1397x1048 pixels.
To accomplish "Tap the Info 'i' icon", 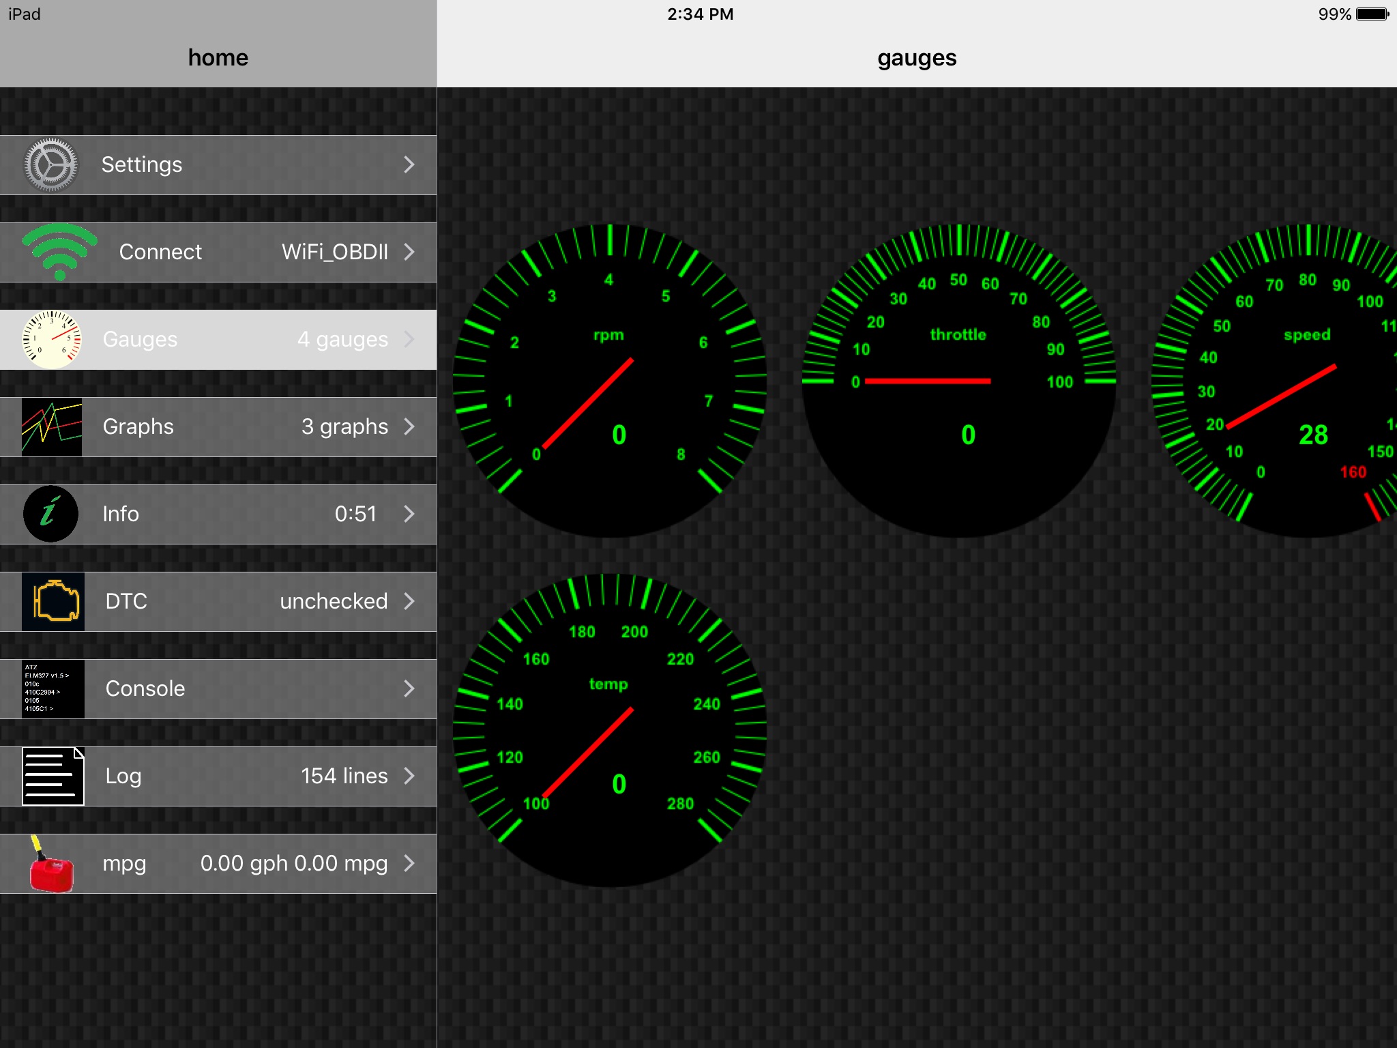I will click(x=50, y=514).
